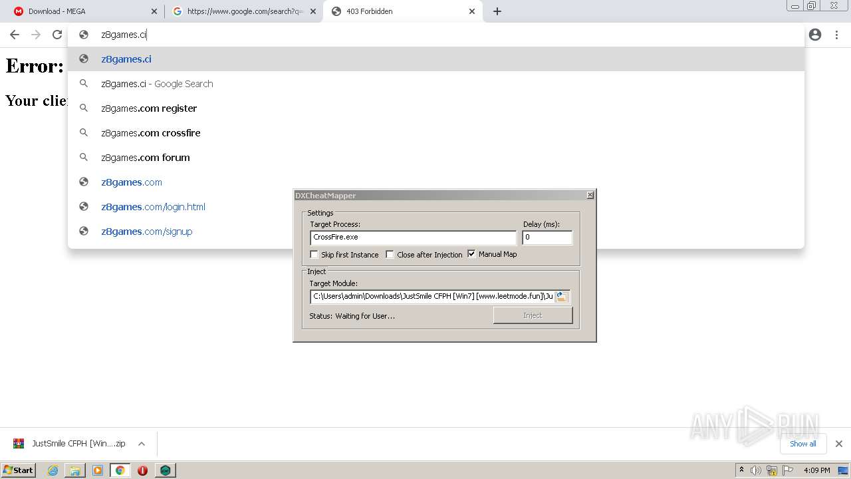This screenshot has height=479, width=851.
Task: Click the network icon in the tray
Action: pyautogui.click(x=772, y=470)
